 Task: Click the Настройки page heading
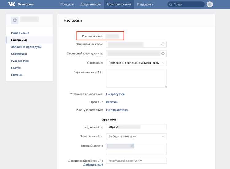click(73, 20)
